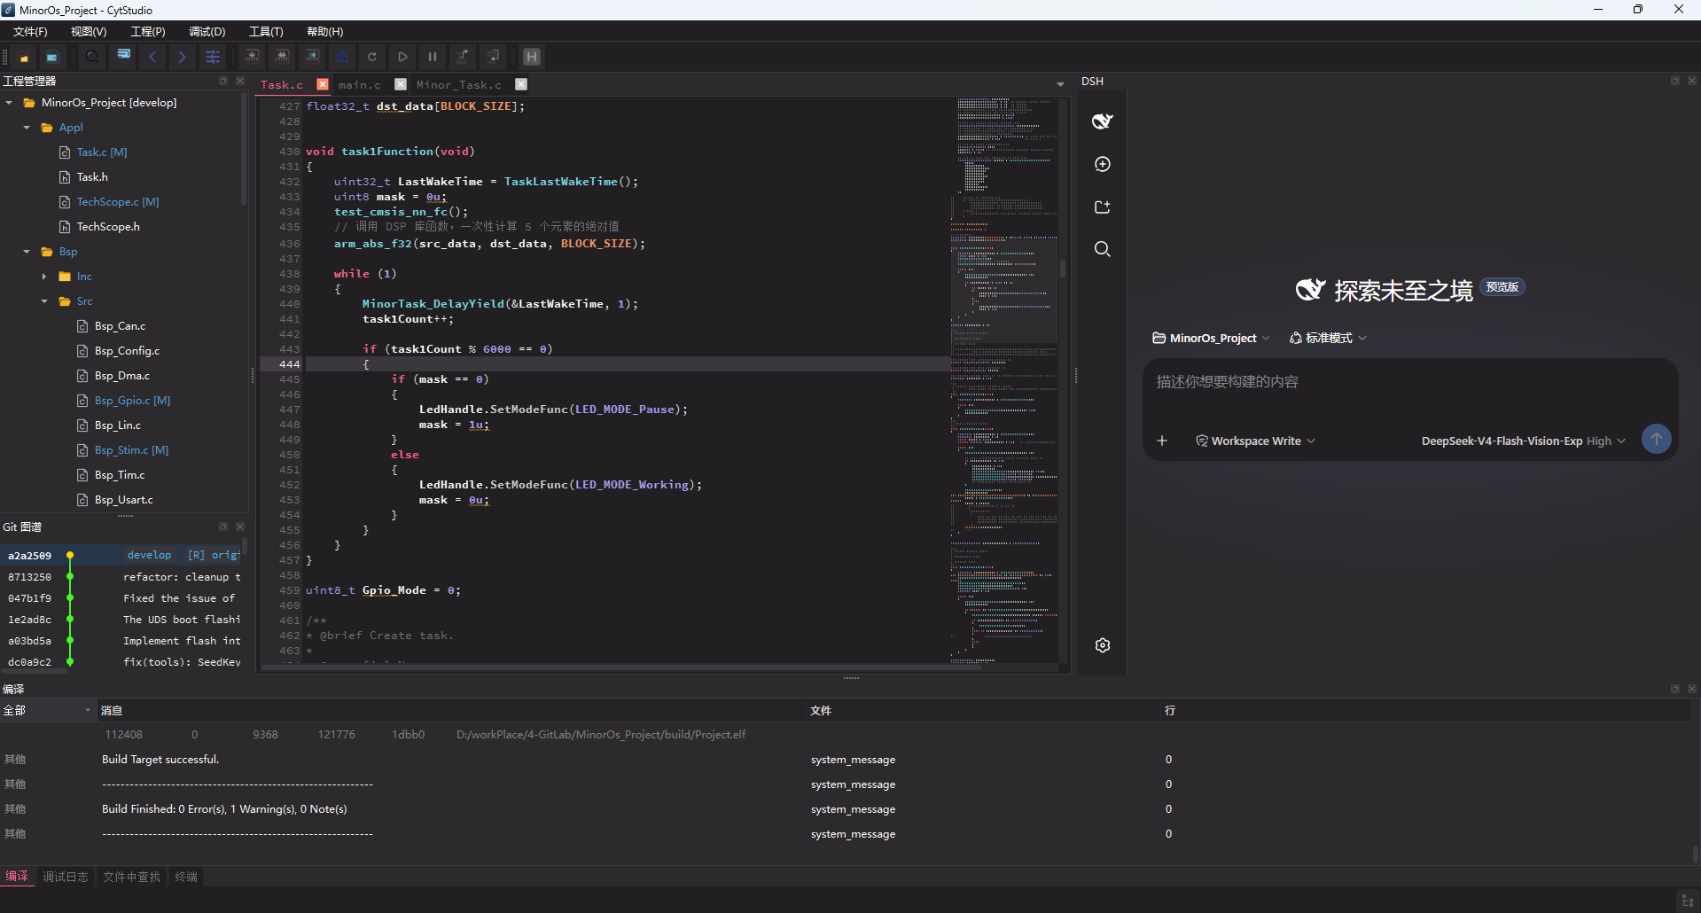Open the 工具(T) menu
Image resolution: width=1701 pixels, height=913 pixels.
[266, 32]
